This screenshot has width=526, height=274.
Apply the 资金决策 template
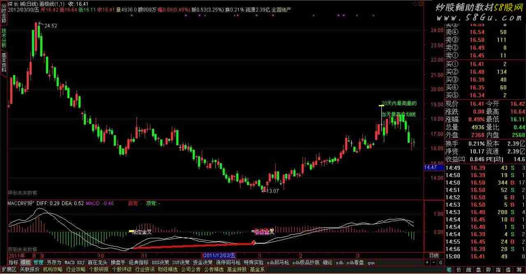(x=203, y=263)
